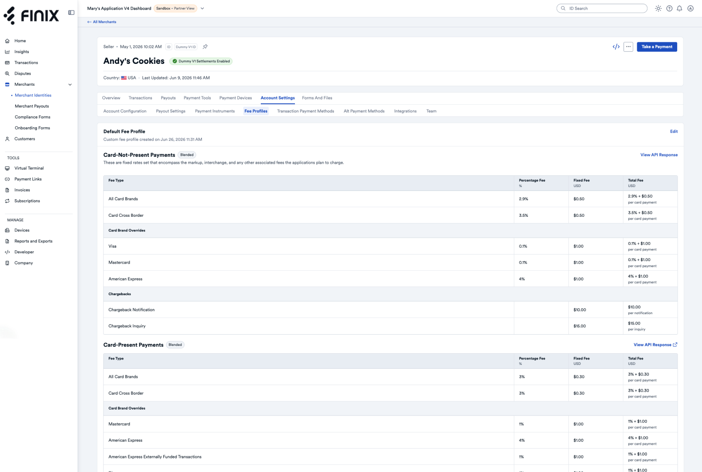
Task: Open Company via its building icon
Action: click(x=7, y=263)
